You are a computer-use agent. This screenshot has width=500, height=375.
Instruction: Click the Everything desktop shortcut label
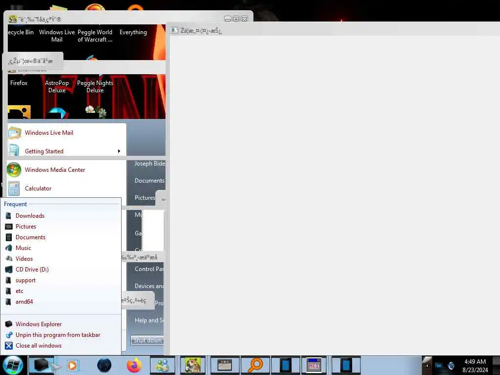(133, 32)
